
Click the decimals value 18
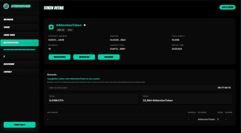[49, 49]
